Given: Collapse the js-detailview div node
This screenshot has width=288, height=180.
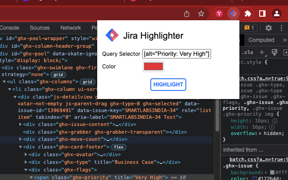Looking at the screenshot, I should [x=15, y=97].
